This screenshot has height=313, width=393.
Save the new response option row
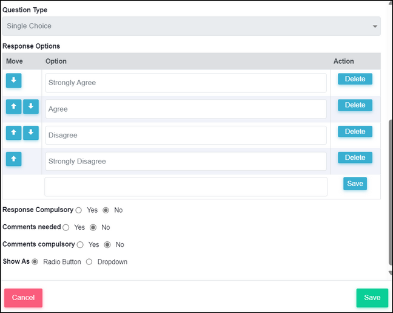[x=355, y=184]
